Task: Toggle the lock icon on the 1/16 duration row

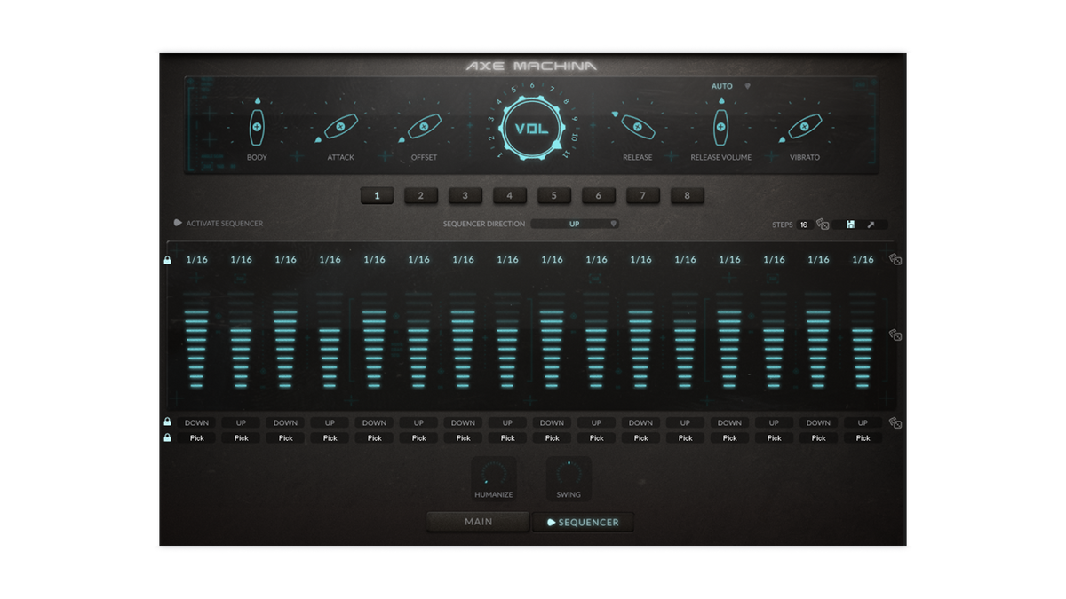Action: [167, 260]
